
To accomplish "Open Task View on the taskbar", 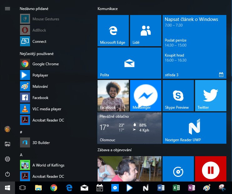I will [x=23, y=188].
